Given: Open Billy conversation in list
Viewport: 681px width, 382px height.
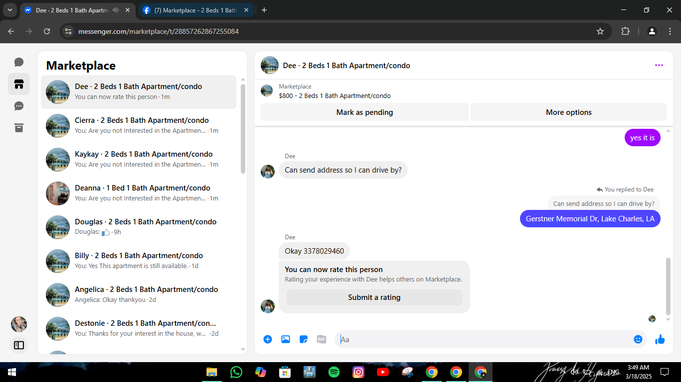Looking at the screenshot, I should pyautogui.click(x=139, y=261).
